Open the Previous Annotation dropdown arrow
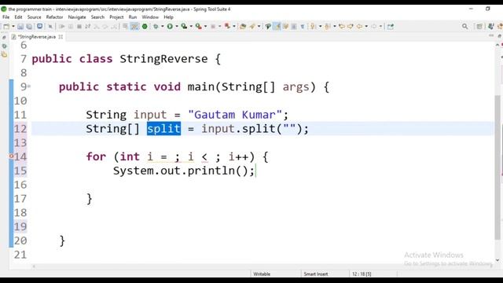Viewport: 503px width, 283px height. pos(335,26)
